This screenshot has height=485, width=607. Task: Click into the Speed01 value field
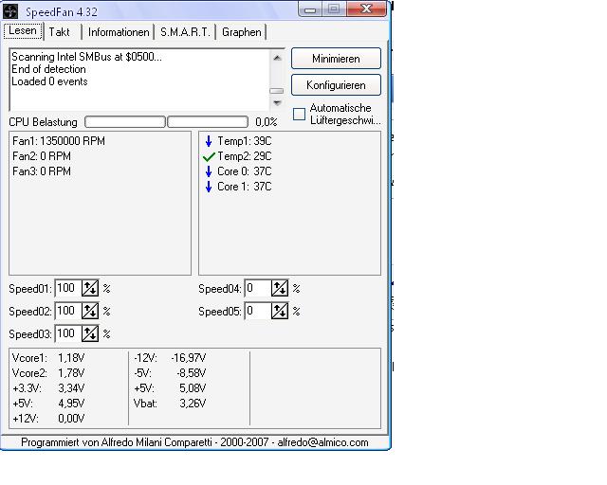pyautogui.click(x=68, y=289)
